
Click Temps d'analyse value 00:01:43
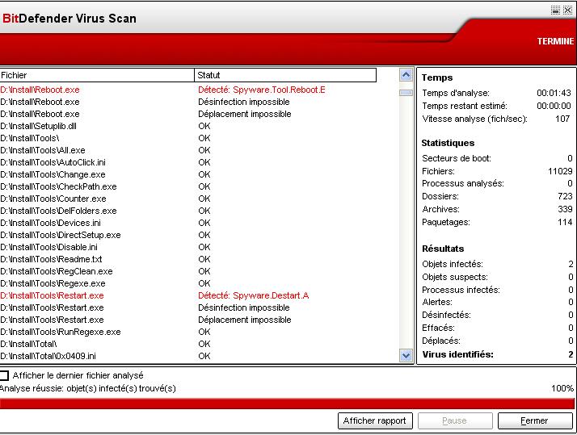pyautogui.click(x=554, y=94)
